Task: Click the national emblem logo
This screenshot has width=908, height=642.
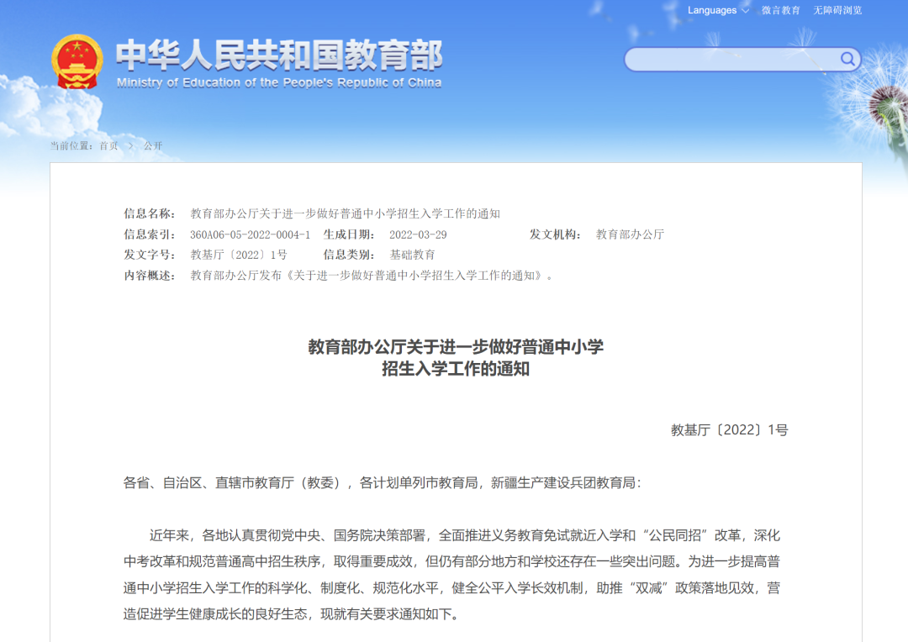Action: pyautogui.click(x=77, y=62)
